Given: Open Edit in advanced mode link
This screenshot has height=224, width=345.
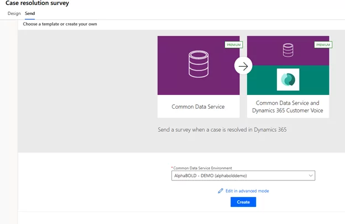Looking at the screenshot, I should coord(247,191).
